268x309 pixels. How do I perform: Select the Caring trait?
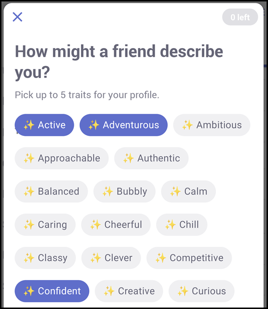45,225
